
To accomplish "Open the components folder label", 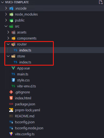I will point(27,38).
